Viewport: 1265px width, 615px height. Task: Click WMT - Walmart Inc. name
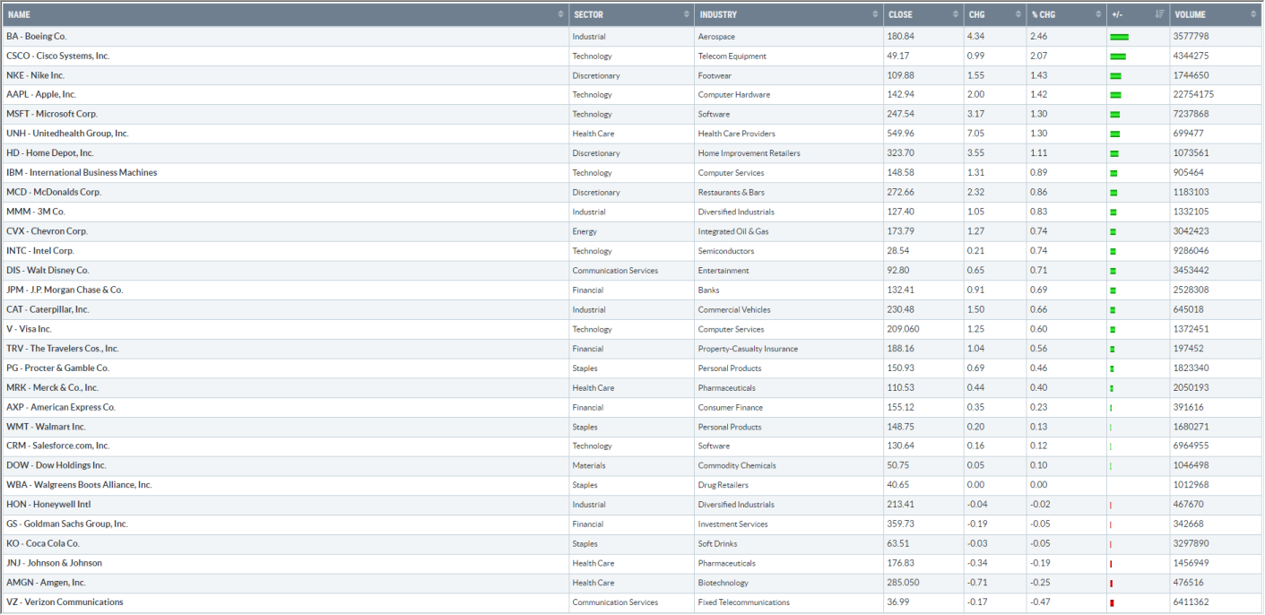pos(46,427)
